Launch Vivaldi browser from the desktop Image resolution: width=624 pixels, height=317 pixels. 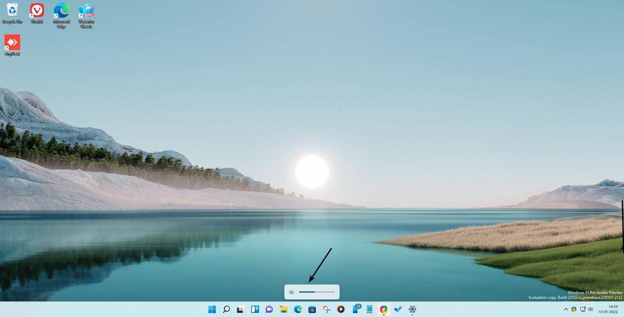36,11
